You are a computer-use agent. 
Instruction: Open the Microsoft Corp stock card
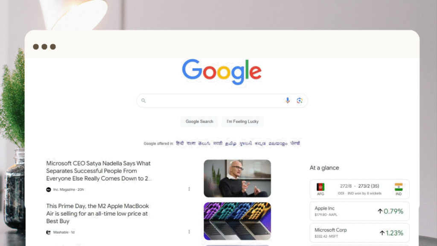click(x=359, y=233)
